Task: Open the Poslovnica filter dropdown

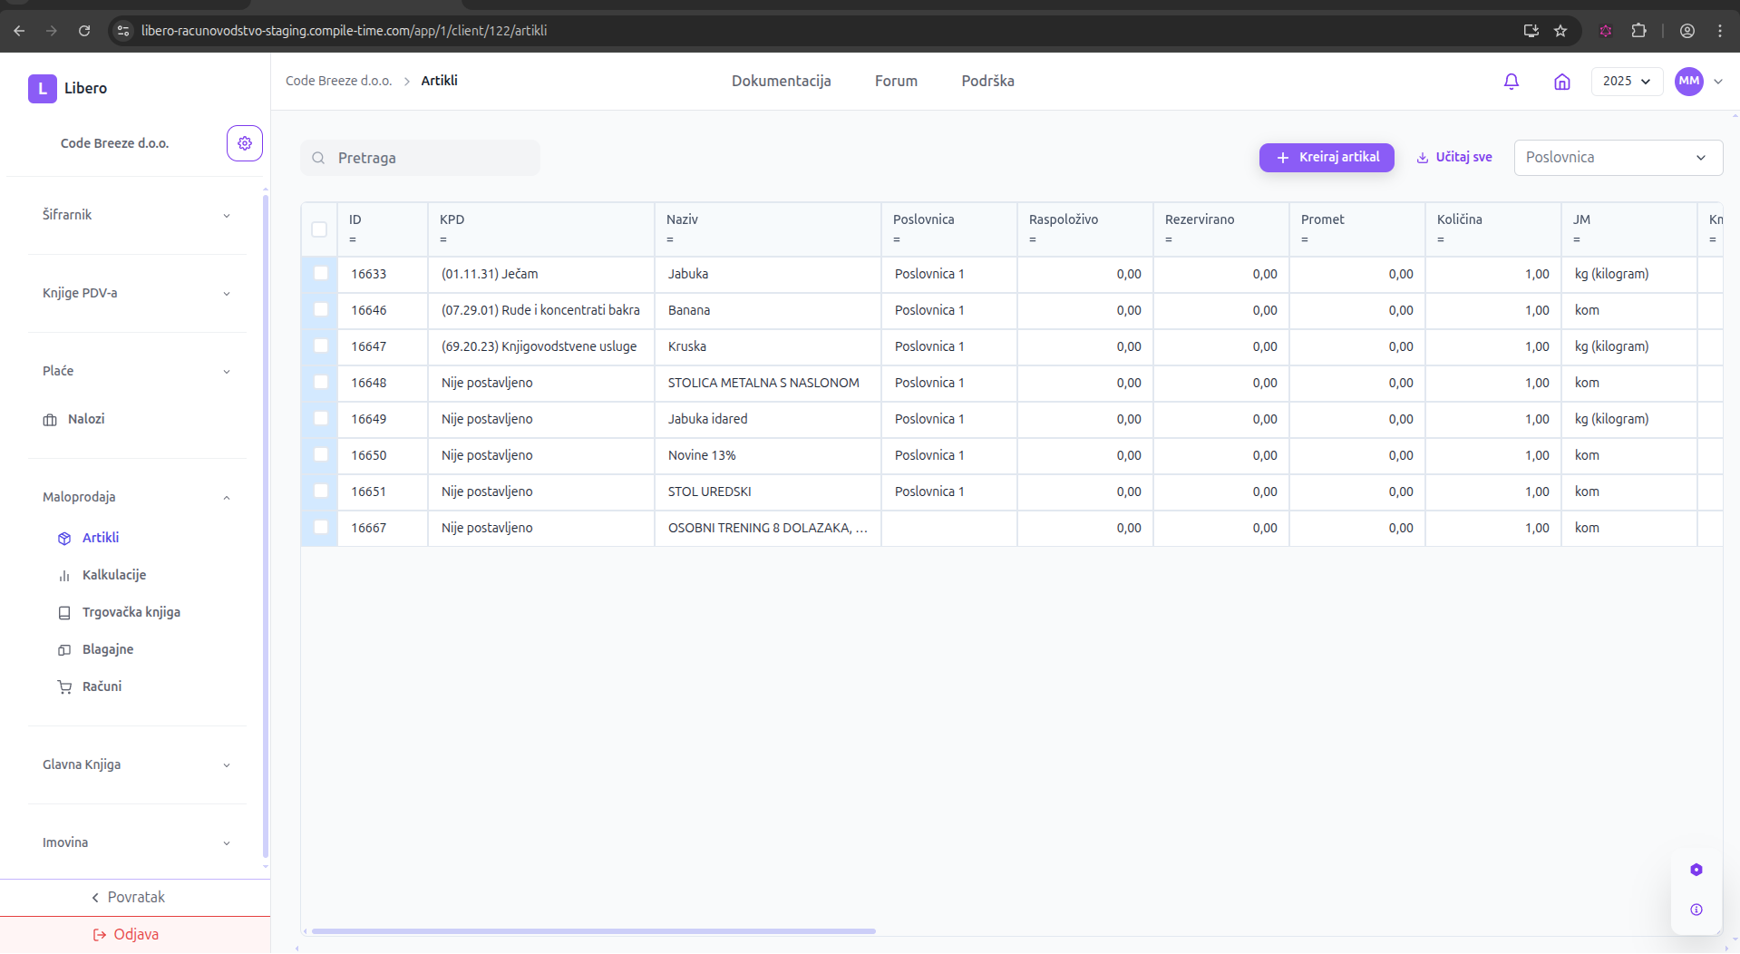Action: pyautogui.click(x=1618, y=158)
